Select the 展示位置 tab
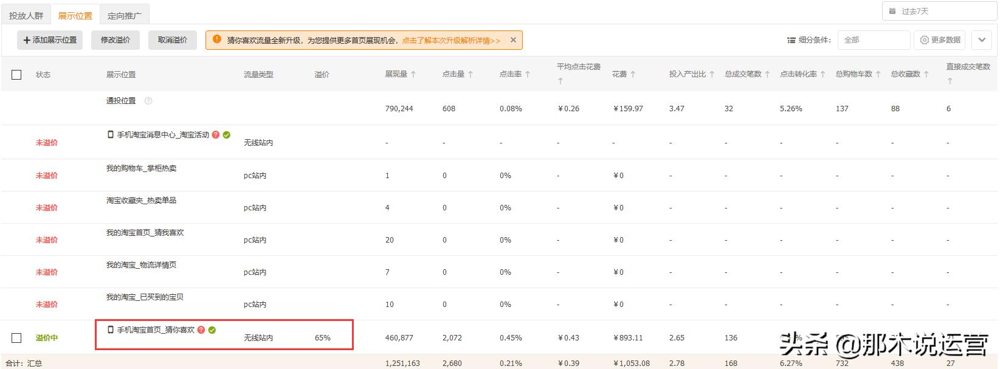The width and height of the screenshot is (1000, 369). coord(75,16)
